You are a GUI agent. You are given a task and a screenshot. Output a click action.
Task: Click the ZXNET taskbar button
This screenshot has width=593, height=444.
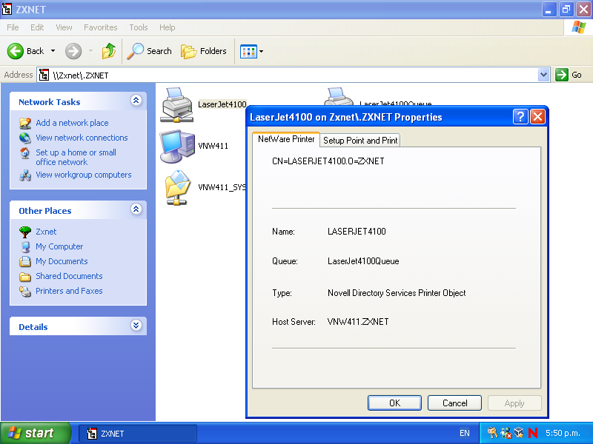point(138,434)
